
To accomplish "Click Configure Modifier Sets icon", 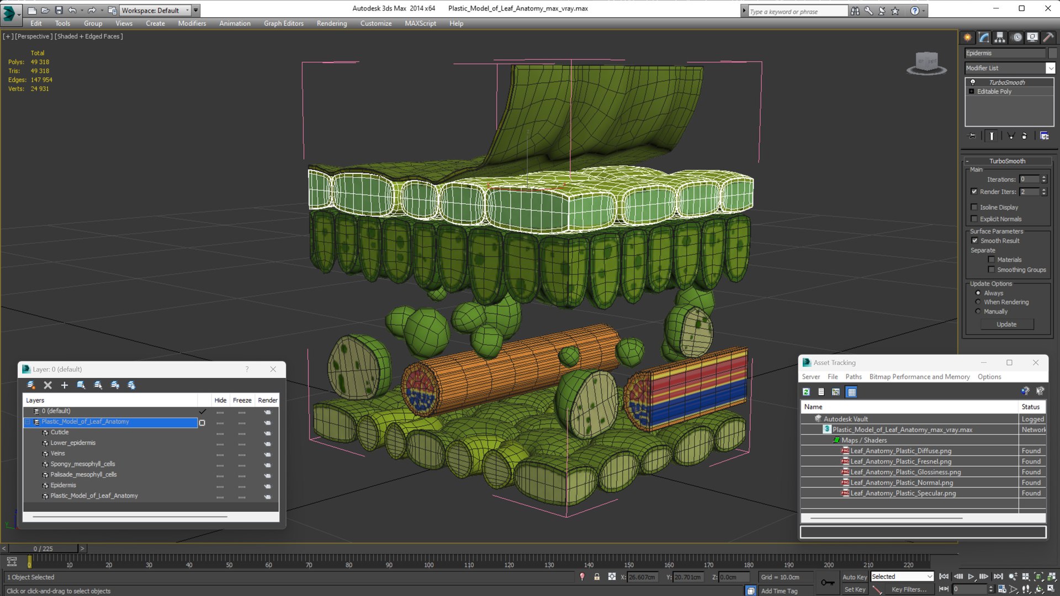I will (x=1044, y=136).
